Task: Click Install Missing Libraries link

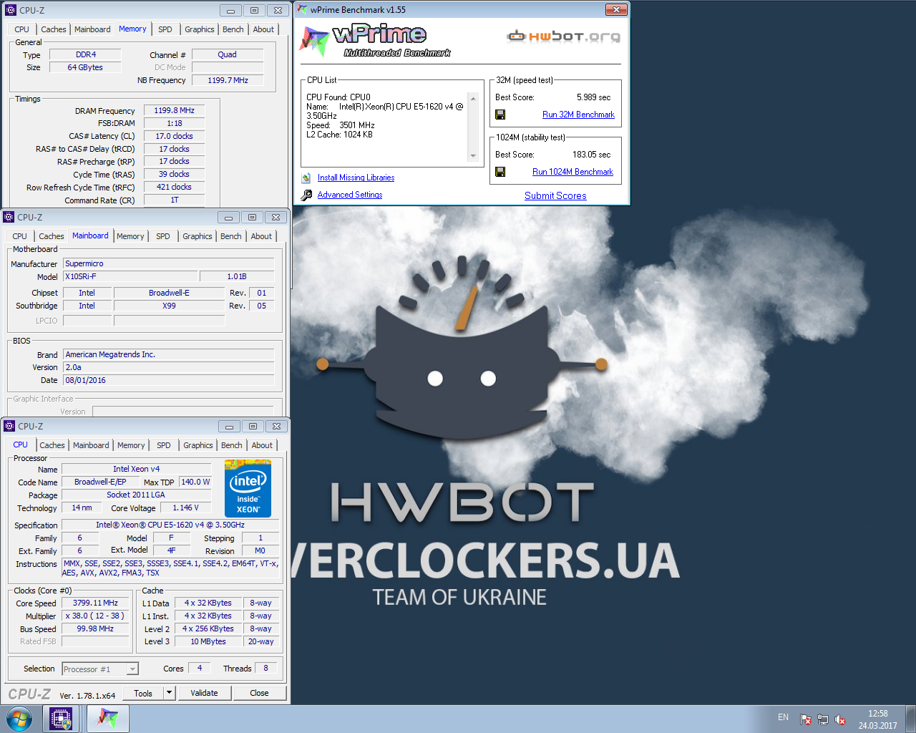Action: pos(356,178)
